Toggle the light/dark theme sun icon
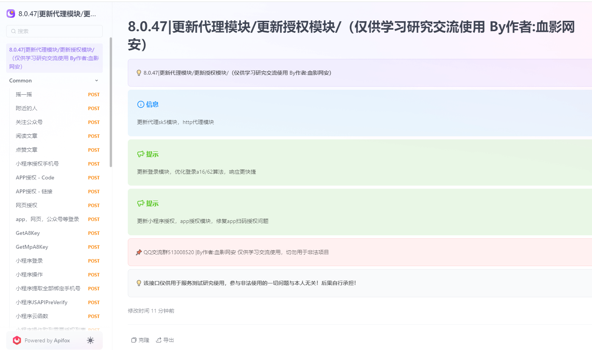The width and height of the screenshot is (592, 350). [90, 340]
